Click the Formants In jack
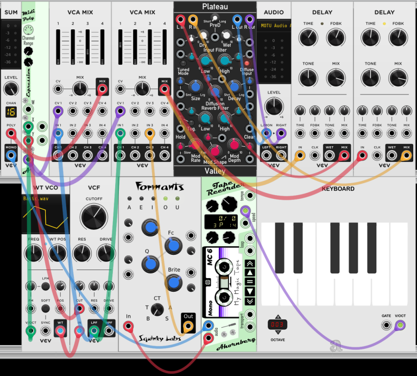Image resolution: width=417 pixels, height=376 pixels. pyautogui.click(x=128, y=325)
